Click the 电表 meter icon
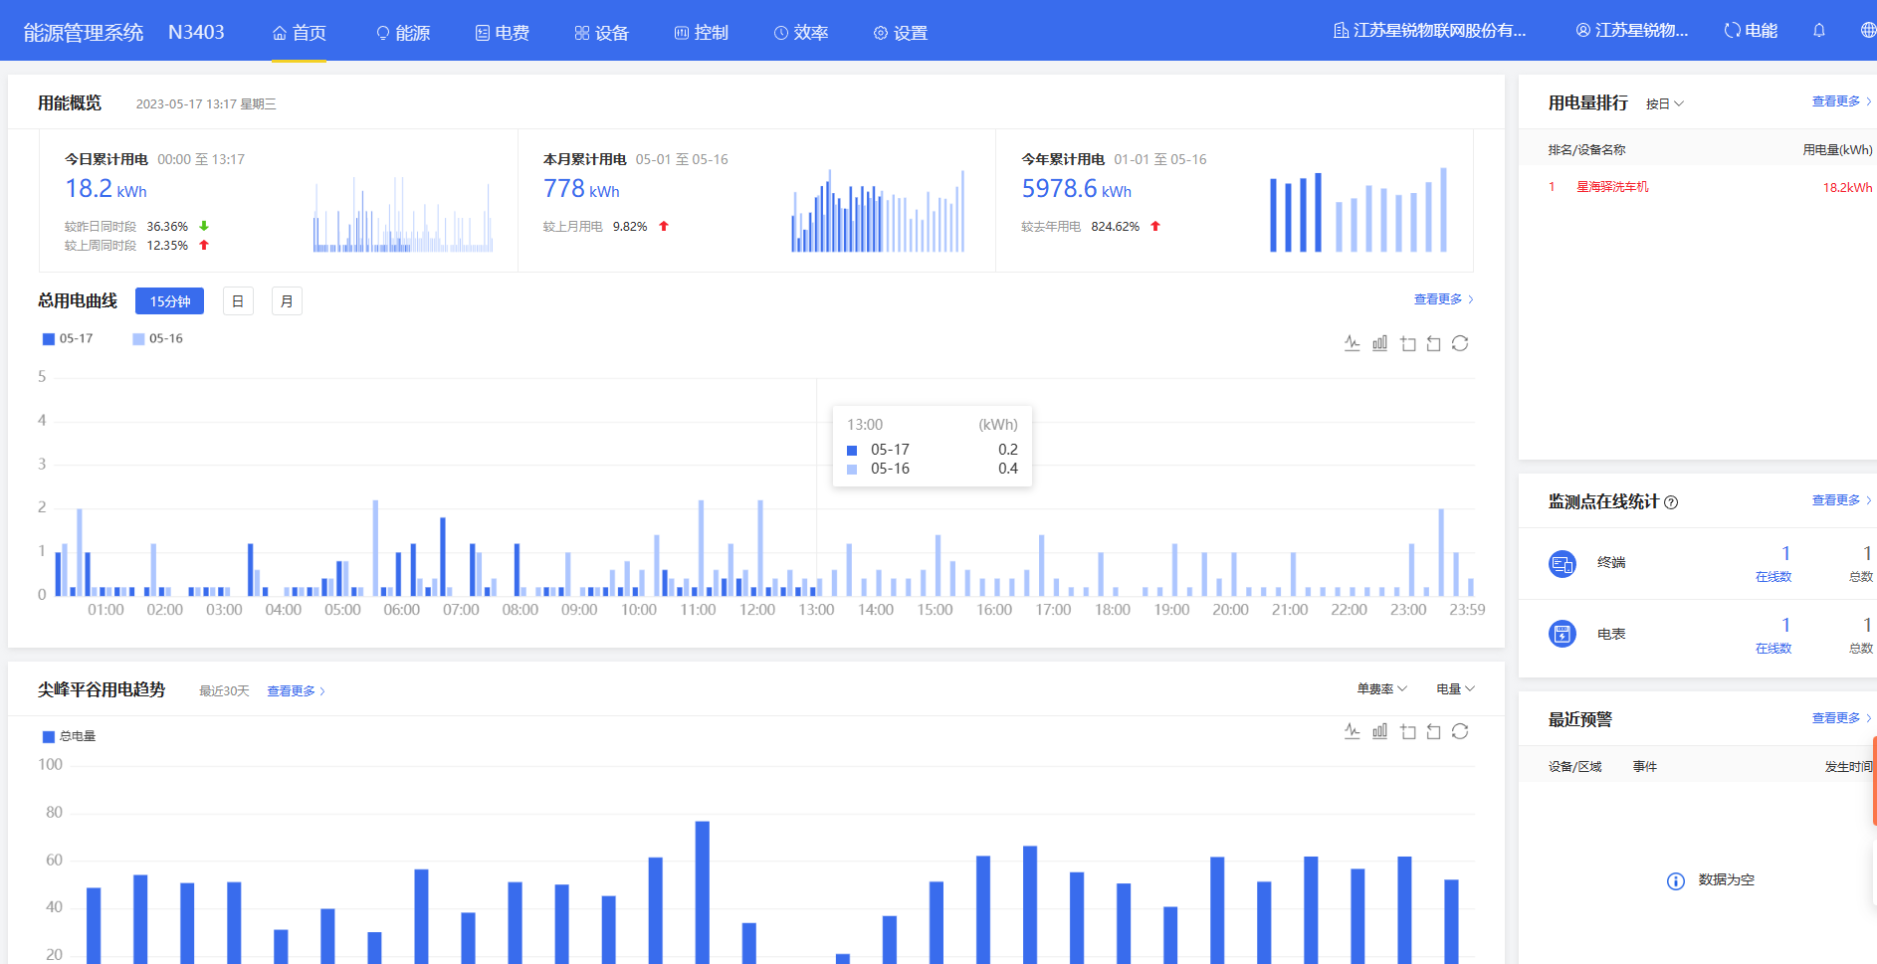The width and height of the screenshot is (1877, 964). tap(1563, 634)
